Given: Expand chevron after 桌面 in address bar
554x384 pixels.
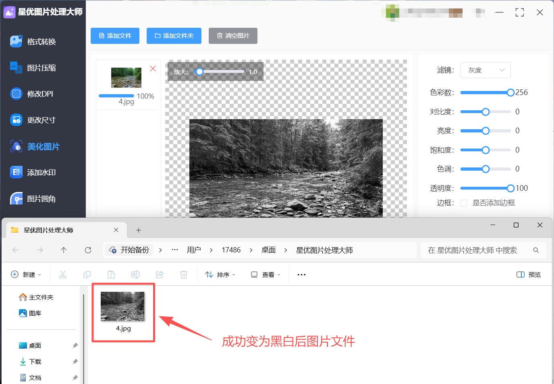Looking at the screenshot, I should click(286, 250).
